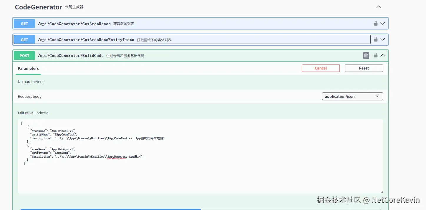
Task: Copy BulidCode endpoint path to clipboard
Action: 366,55
